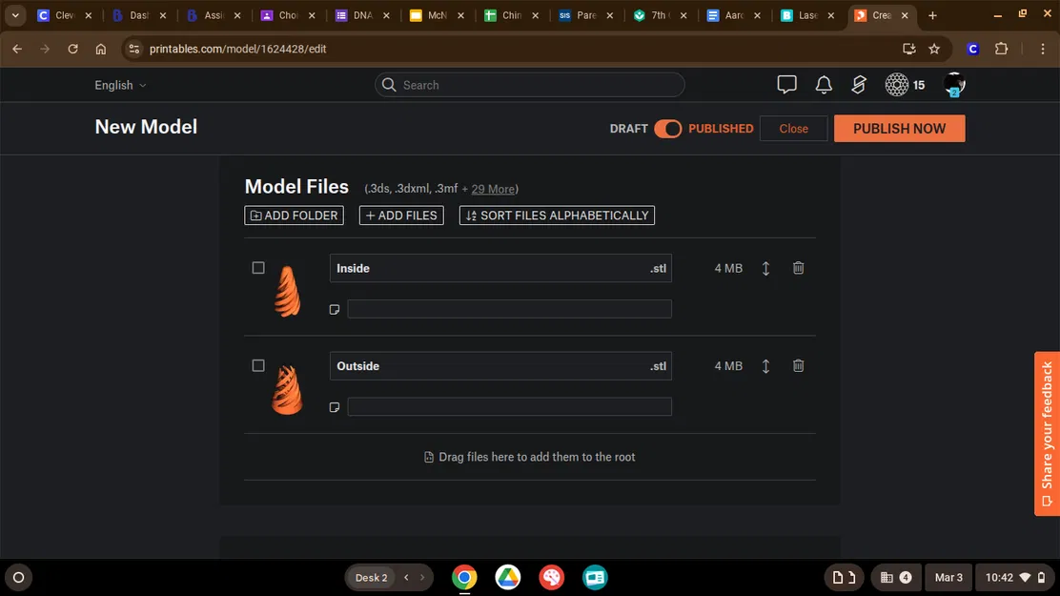
Task: Click SORT FILES ALPHABETICALLY button
Action: pos(557,216)
